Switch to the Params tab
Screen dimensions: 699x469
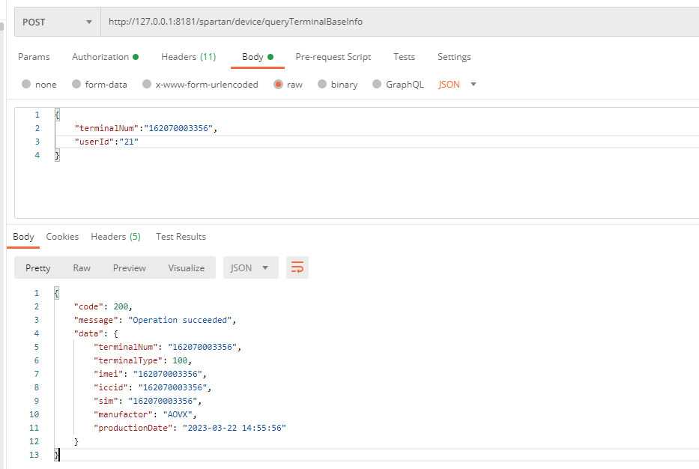click(34, 57)
